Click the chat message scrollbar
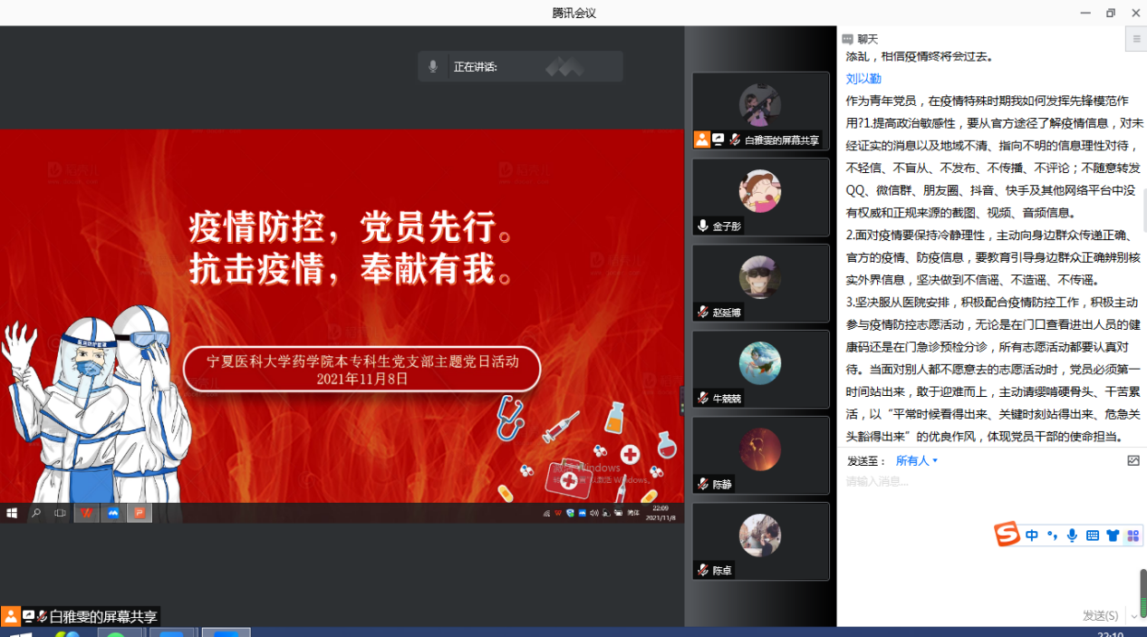Image resolution: width=1147 pixels, height=637 pixels. tap(1143, 210)
